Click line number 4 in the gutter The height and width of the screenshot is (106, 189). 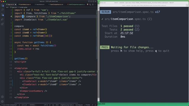coord(11,16)
